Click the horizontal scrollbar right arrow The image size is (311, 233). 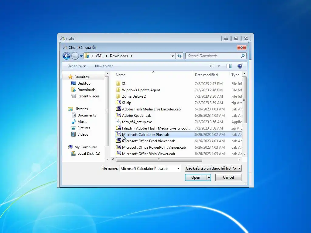point(239,160)
